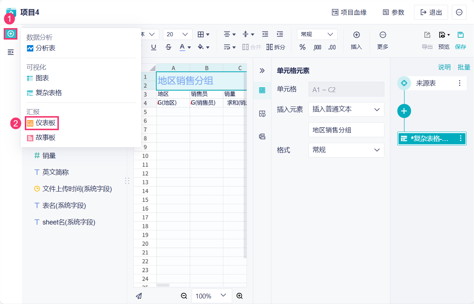Click the 拆分 split cells button
The image size is (474, 304).
(x=276, y=47)
